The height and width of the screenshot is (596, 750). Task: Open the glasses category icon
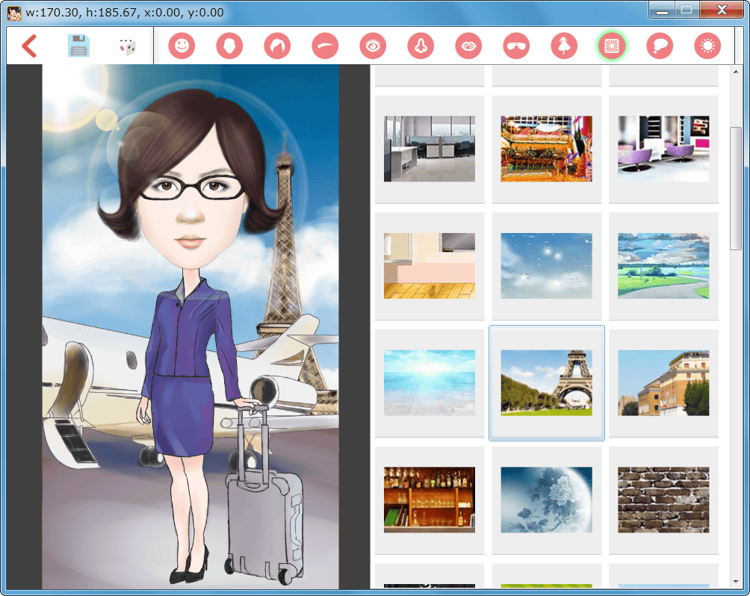pyautogui.click(x=516, y=46)
